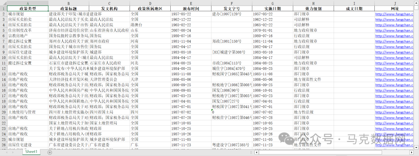
Task: Select the cell 粤建设字[1987]385号
Action: click(232, 145)
